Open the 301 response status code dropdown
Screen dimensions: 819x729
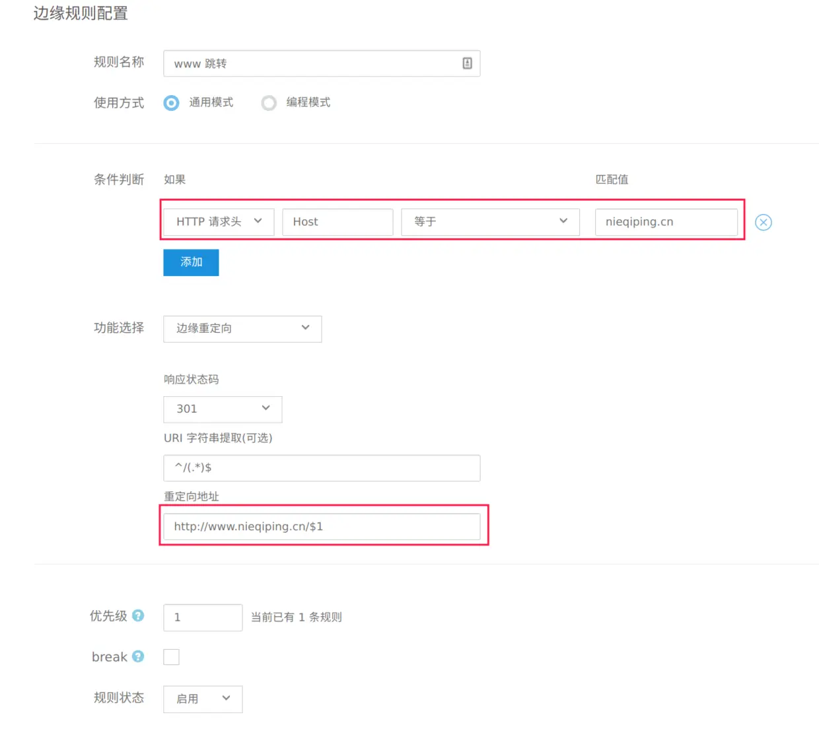(222, 409)
